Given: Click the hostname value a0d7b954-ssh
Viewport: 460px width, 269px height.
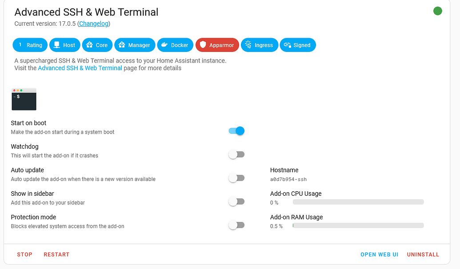Looking at the screenshot, I should click(288, 179).
